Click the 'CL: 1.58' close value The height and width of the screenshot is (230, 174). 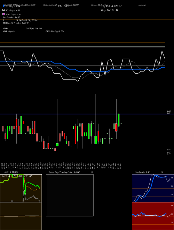[63, 6]
